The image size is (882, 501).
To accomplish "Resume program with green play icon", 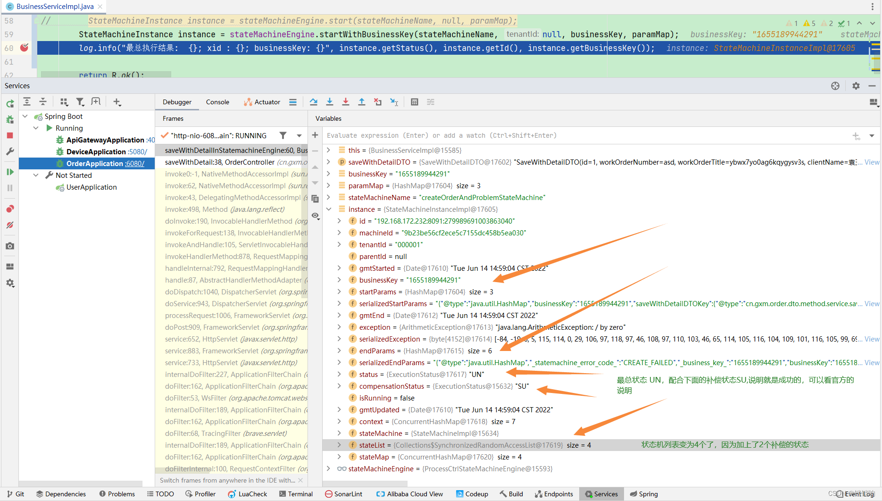I will 10,172.
